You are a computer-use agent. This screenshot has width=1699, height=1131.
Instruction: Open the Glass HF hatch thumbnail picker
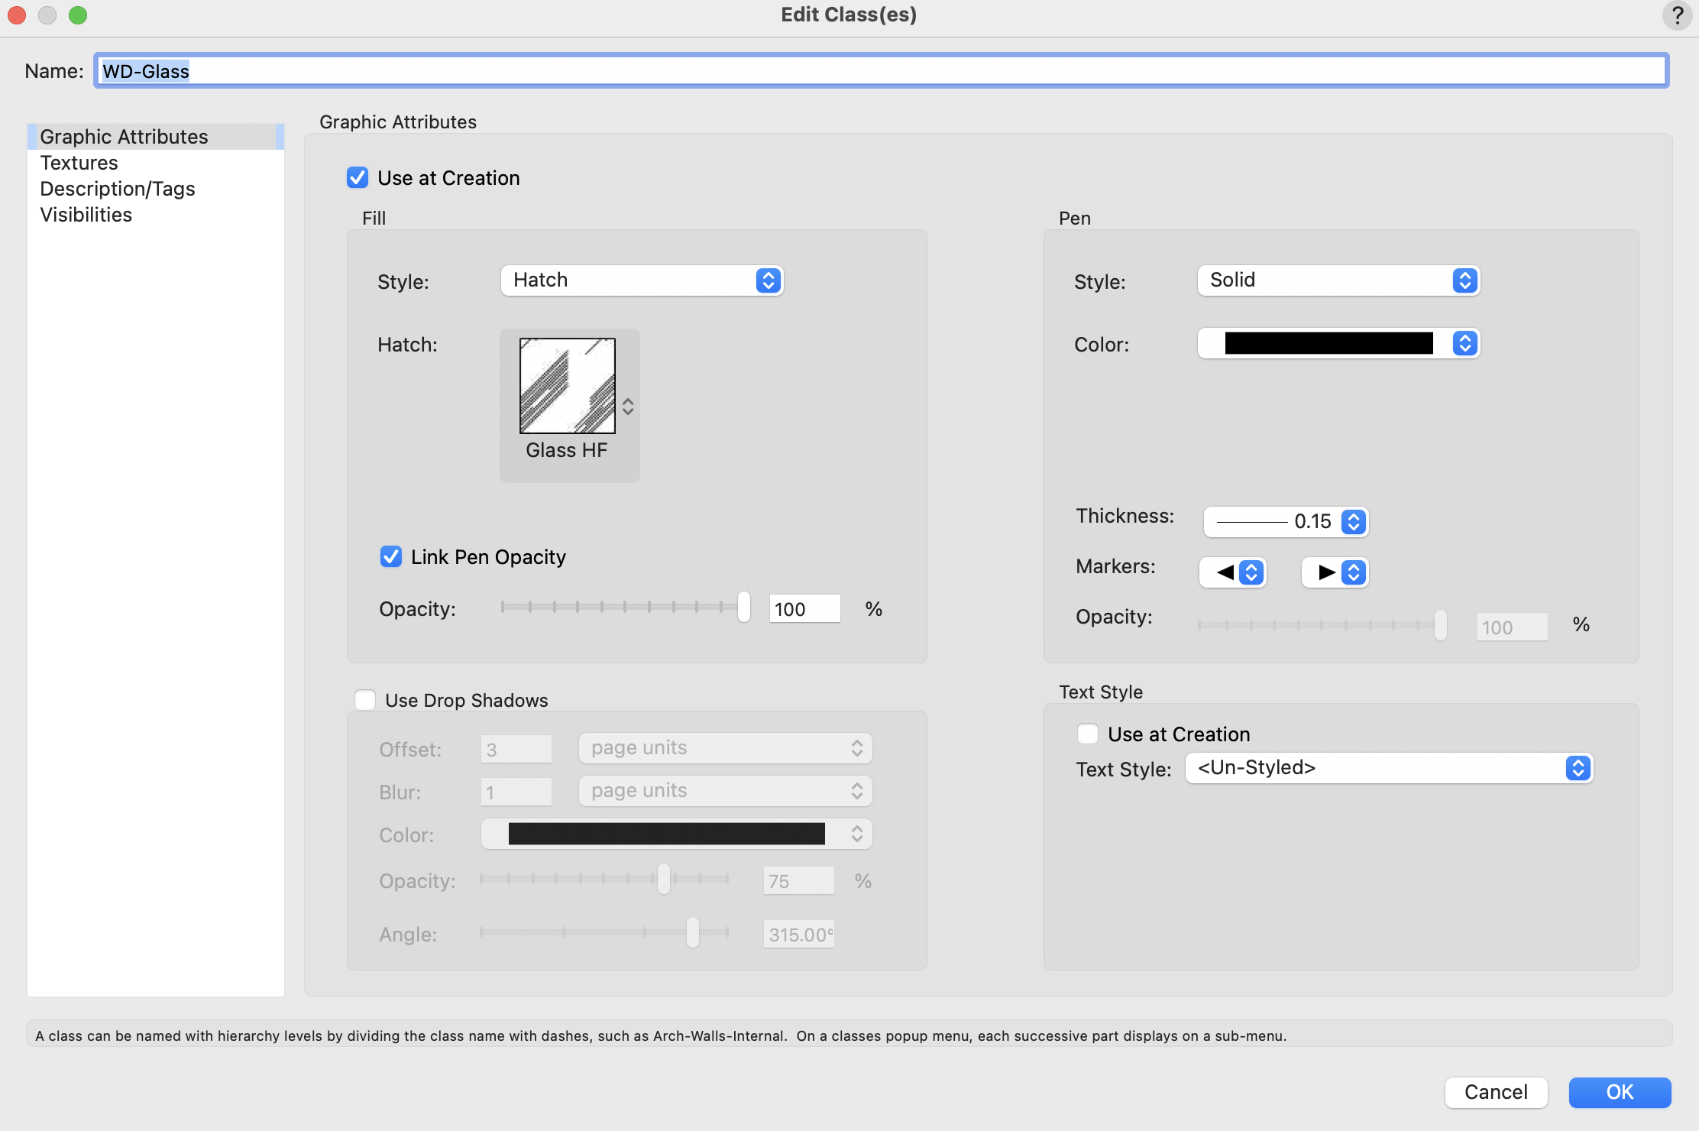[567, 386]
